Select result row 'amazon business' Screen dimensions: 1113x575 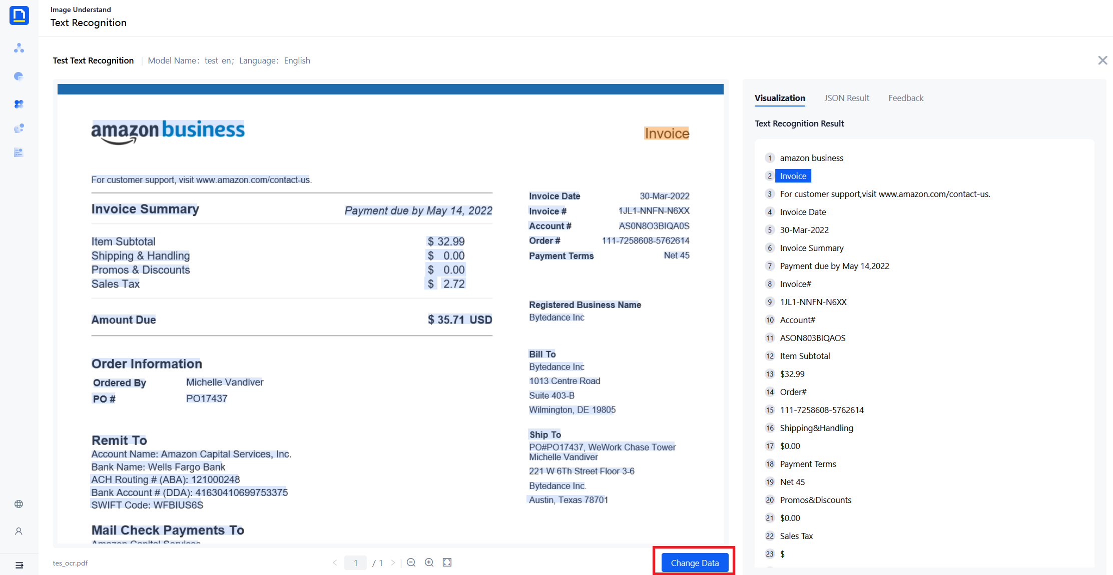pyautogui.click(x=811, y=158)
